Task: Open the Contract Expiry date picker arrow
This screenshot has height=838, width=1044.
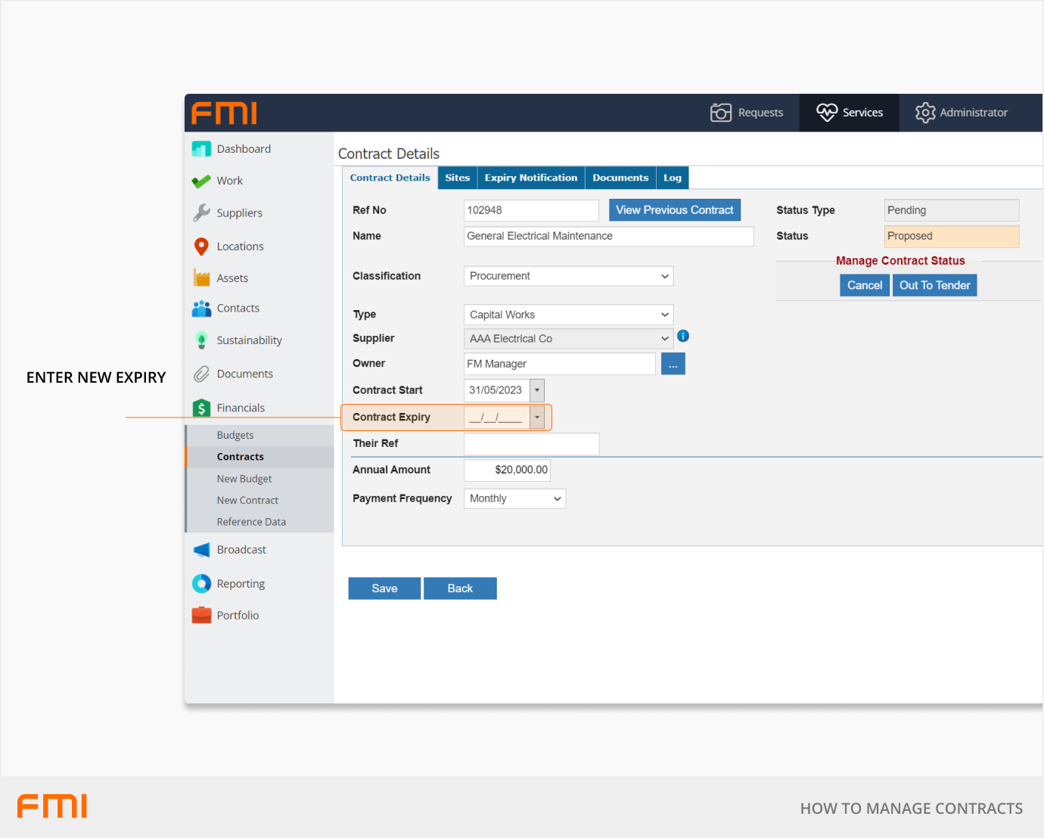Action: [x=537, y=417]
